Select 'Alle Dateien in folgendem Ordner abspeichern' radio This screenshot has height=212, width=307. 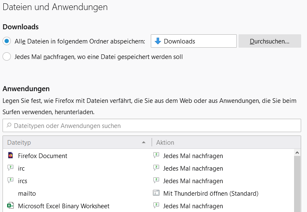pos(7,41)
